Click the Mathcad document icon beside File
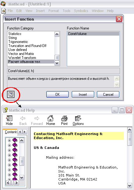Viewport: 134px width, 190px height. point(4,11)
